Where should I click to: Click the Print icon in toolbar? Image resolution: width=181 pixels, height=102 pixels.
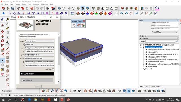click(x=48, y=8)
